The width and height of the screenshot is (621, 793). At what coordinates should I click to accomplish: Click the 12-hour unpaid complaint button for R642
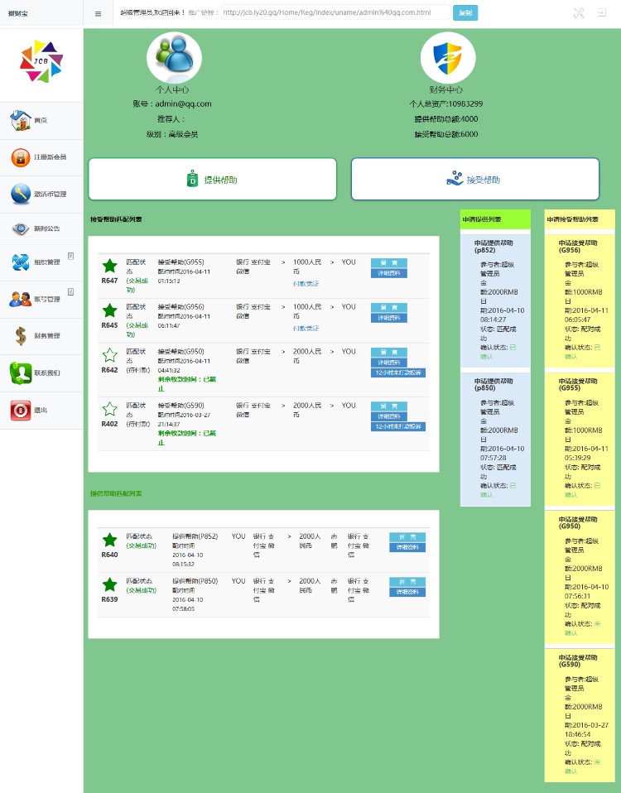tap(398, 372)
